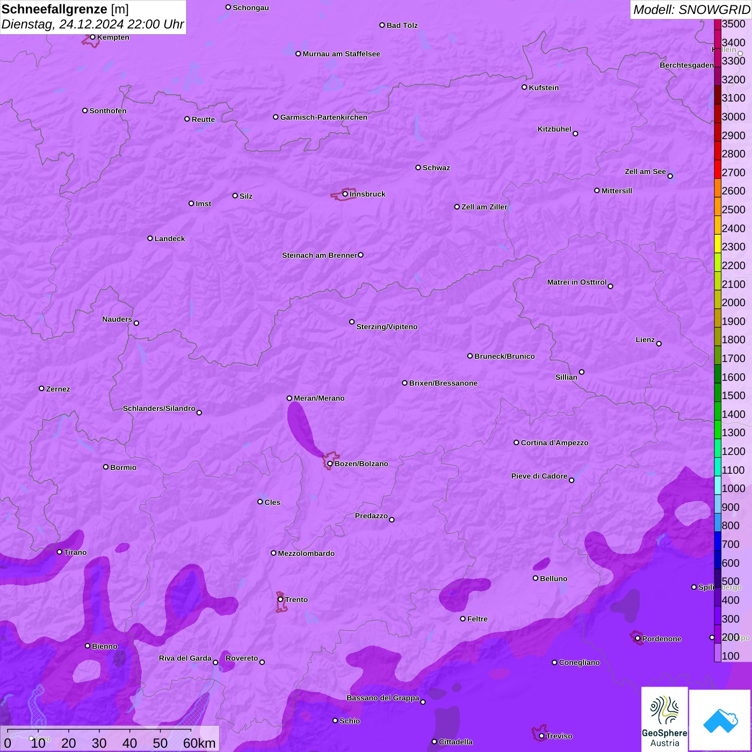Click the Zell am See label
The width and height of the screenshot is (752, 752).
coord(645,171)
